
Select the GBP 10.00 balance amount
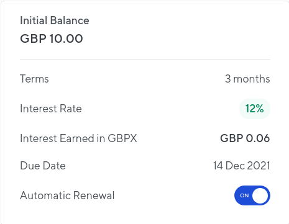pyautogui.click(x=52, y=38)
